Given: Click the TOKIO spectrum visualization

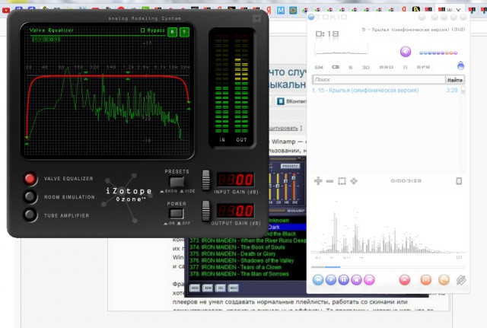Looking at the screenshot, I should (x=388, y=228).
